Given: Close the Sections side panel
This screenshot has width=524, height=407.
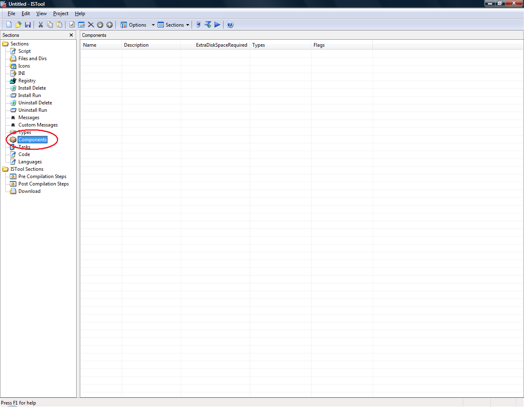Looking at the screenshot, I should pos(71,35).
